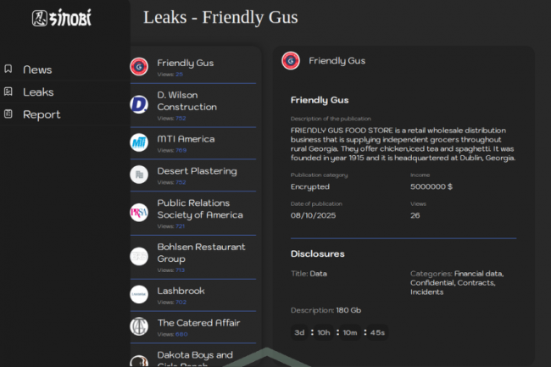Click The Catered Affair logo icon
This screenshot has height=367, width=551.
[x=139, y=326]
